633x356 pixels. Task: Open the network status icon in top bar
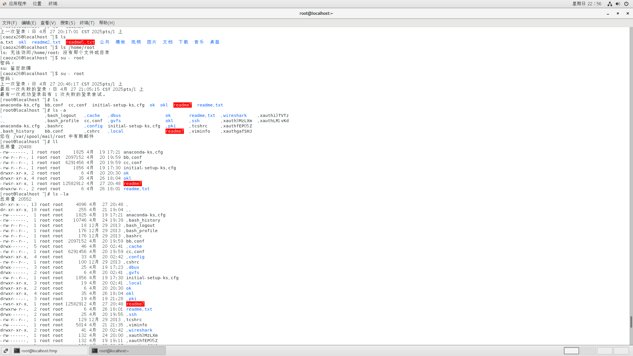tap(610, 4)
